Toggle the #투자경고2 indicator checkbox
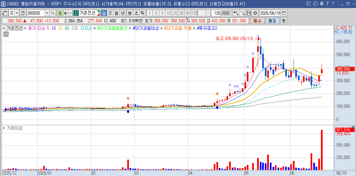 (195, 28)
